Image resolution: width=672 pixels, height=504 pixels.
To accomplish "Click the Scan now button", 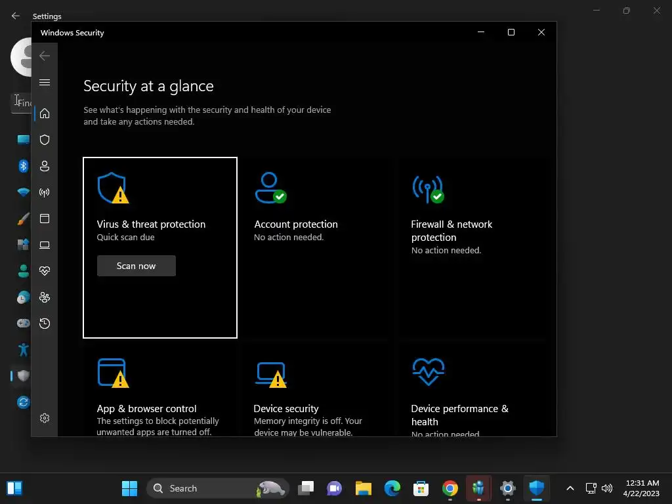I will pos(136,266).
